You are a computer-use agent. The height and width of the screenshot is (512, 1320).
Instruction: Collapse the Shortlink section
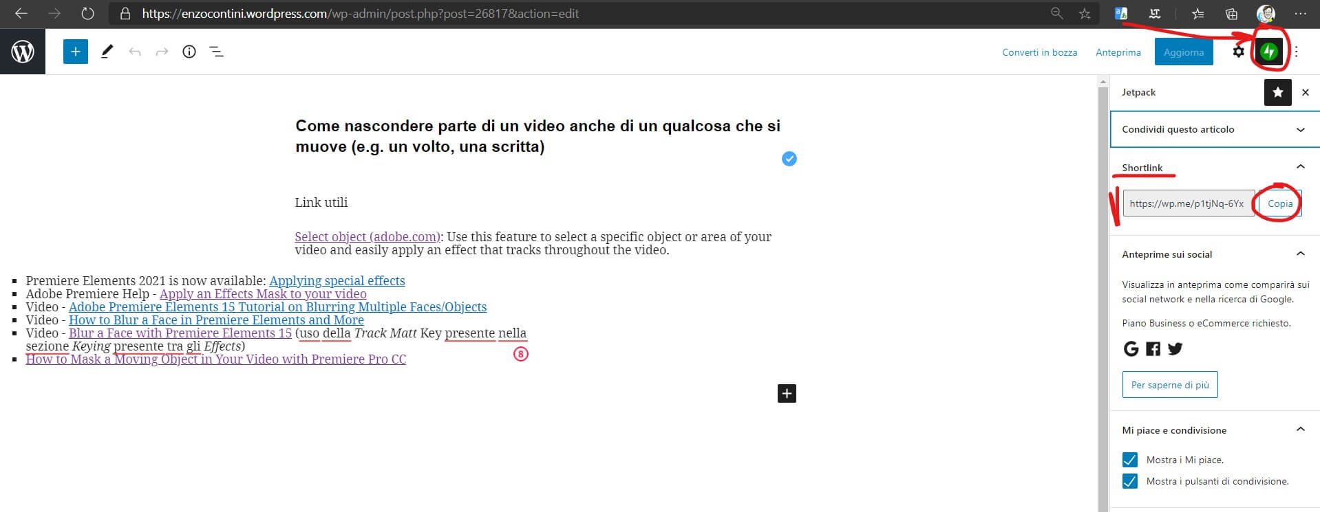pos(1300,167)
